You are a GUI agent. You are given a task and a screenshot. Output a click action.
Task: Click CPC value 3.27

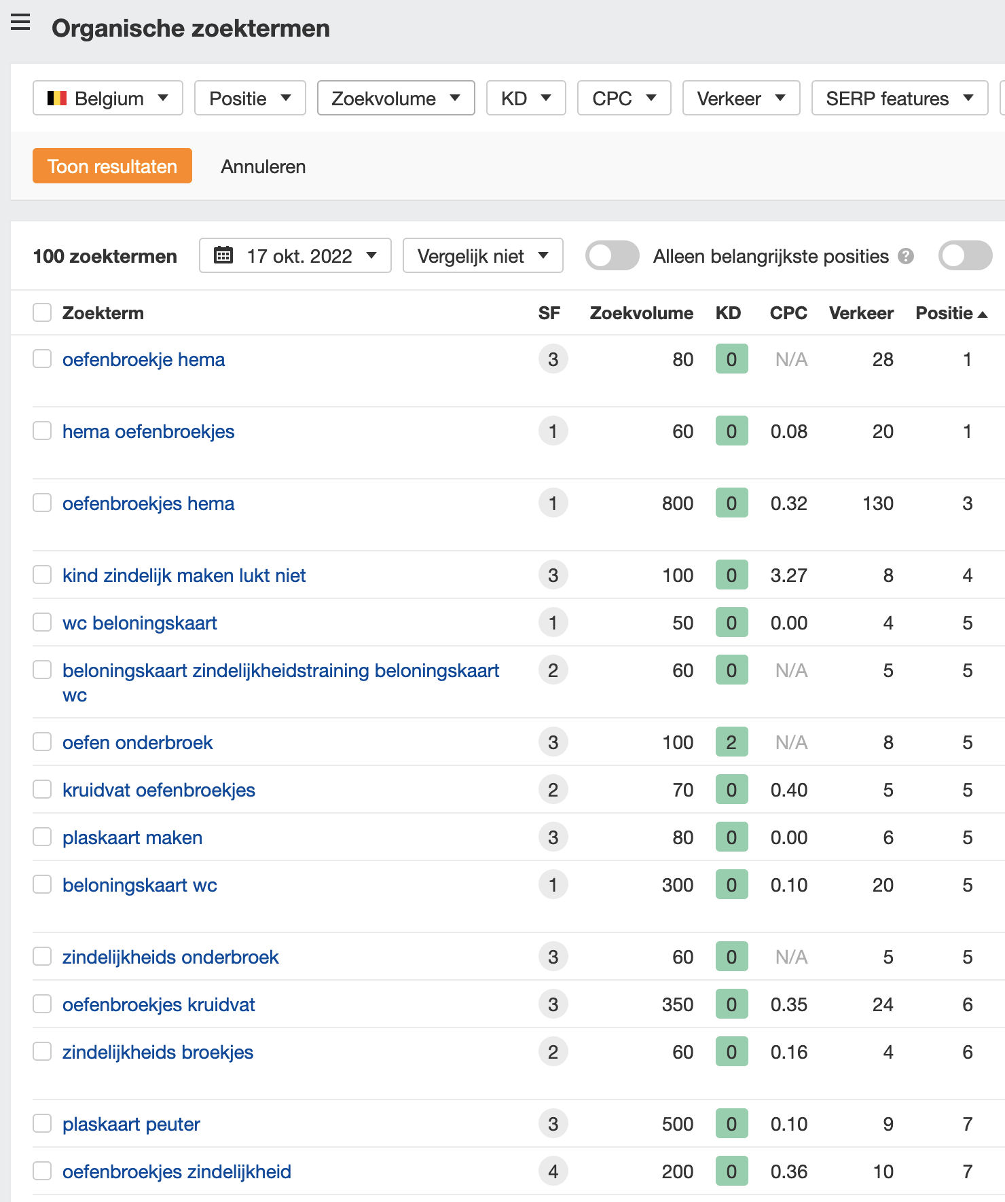[x=788, y=575]
